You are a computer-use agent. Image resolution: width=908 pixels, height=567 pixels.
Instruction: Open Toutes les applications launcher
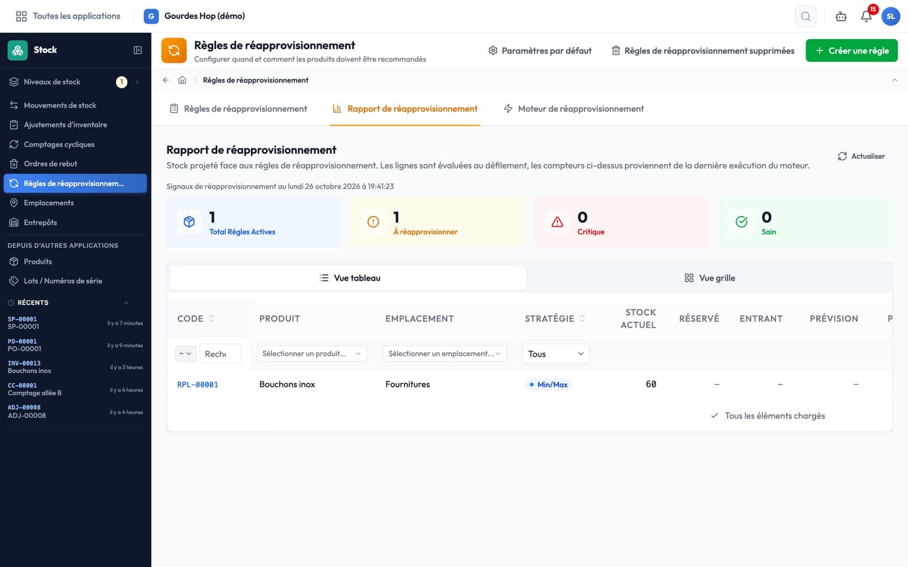(68, 16)
